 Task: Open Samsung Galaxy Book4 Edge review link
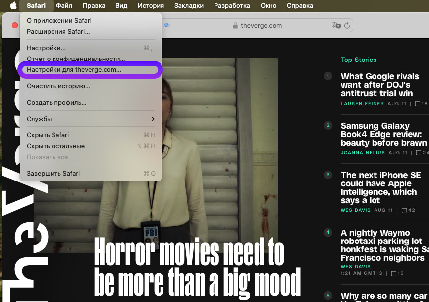click(381, 134)
